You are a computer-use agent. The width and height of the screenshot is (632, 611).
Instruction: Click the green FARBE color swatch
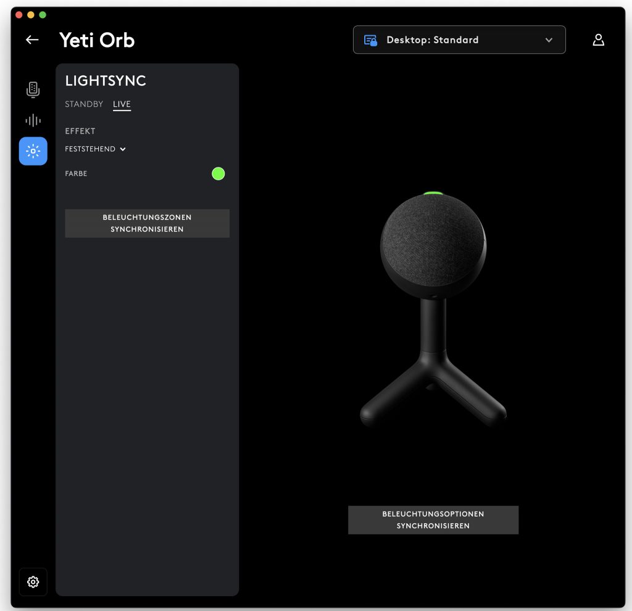pos(218,174)
